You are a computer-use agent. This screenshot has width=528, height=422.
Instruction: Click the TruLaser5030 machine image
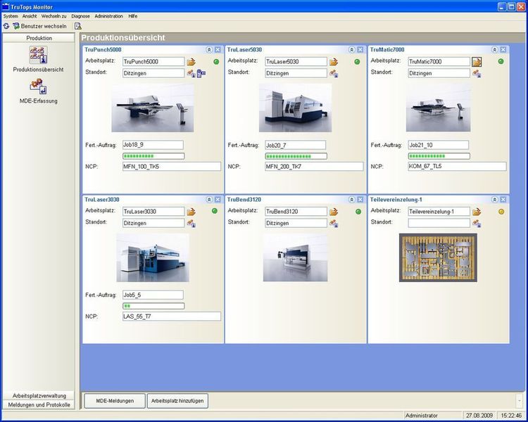click(295, 108)
